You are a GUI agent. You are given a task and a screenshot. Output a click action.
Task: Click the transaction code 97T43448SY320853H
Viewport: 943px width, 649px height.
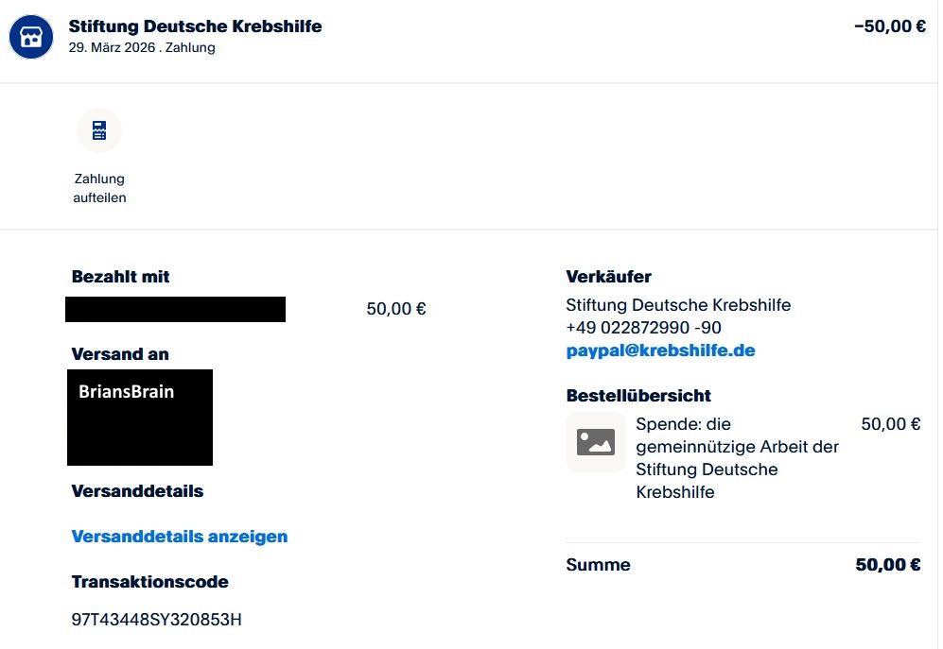[157, 620]
